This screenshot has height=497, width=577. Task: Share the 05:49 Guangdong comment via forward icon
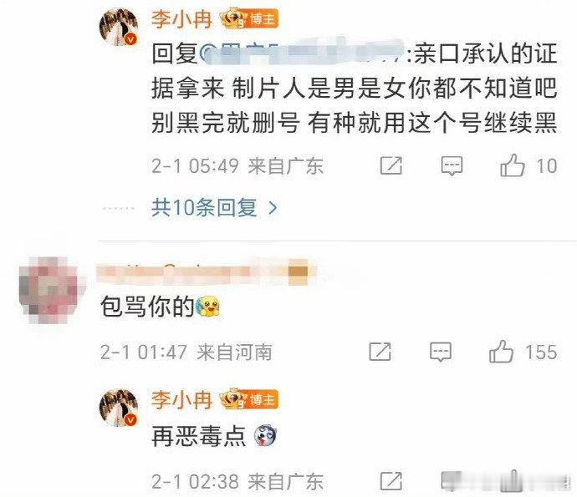[x=391, y=165]
